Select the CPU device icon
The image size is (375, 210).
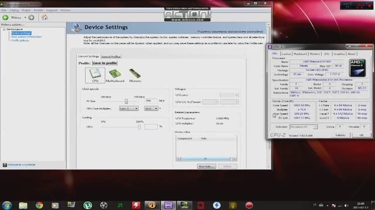click(x=95, y=75)
